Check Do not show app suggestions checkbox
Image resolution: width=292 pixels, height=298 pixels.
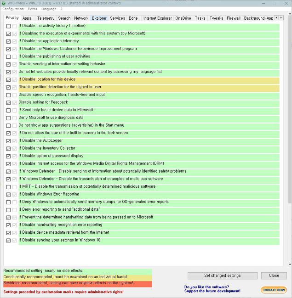[x=8, y=125]
